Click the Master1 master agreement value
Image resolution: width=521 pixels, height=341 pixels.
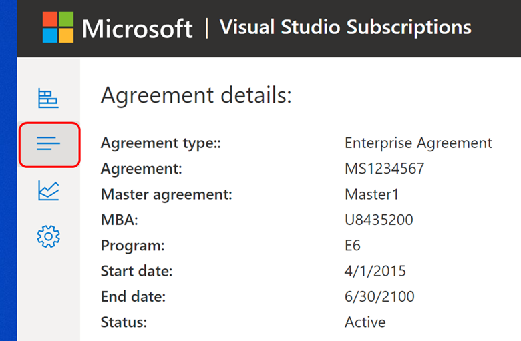point(371,194)
